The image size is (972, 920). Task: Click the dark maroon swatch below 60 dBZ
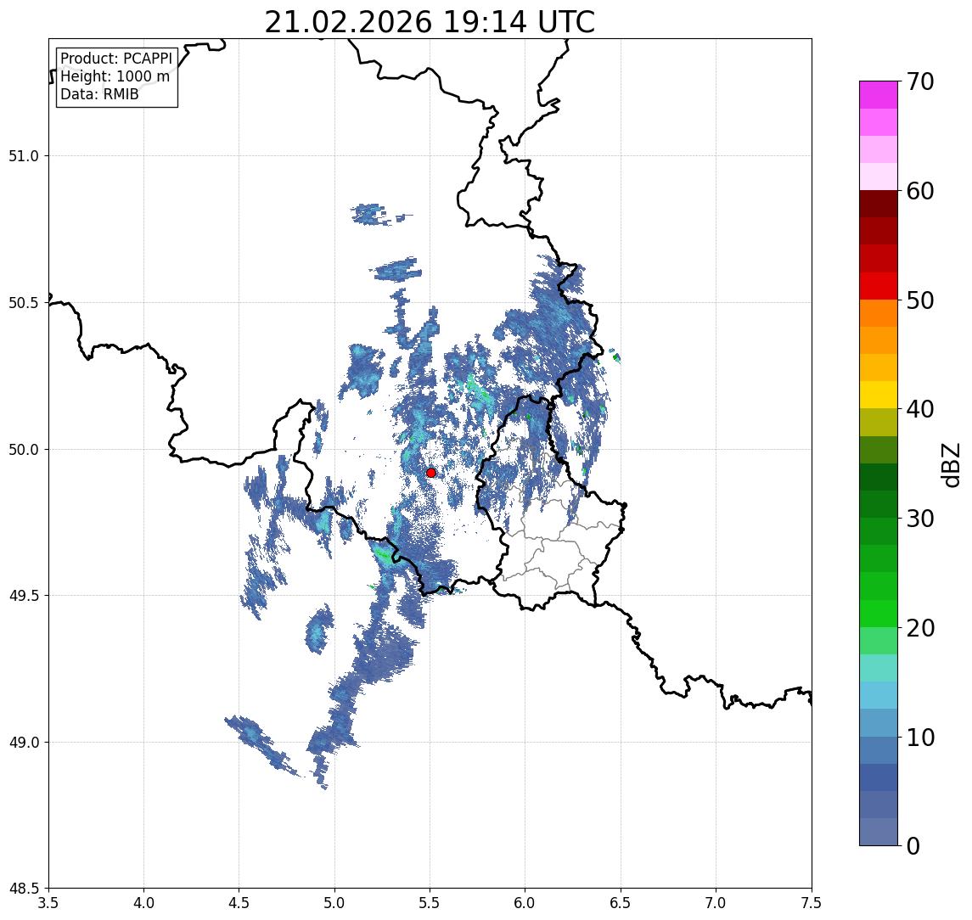879,204
